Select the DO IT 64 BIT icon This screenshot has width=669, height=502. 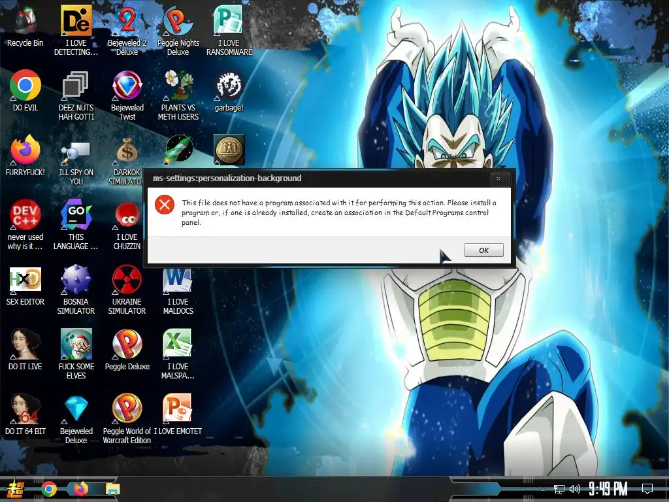(25, 415)
